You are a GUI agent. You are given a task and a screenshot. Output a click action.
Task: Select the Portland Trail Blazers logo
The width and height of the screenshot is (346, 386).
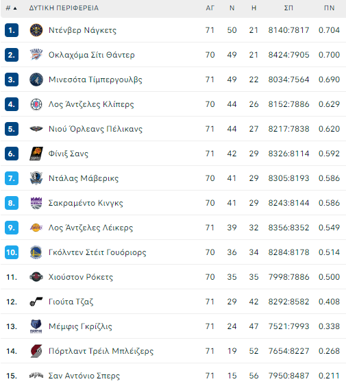tap(36, 351)
